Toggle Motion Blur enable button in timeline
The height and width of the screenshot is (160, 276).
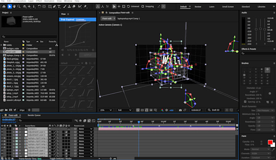pyautogui.click(x=89, y=120)
